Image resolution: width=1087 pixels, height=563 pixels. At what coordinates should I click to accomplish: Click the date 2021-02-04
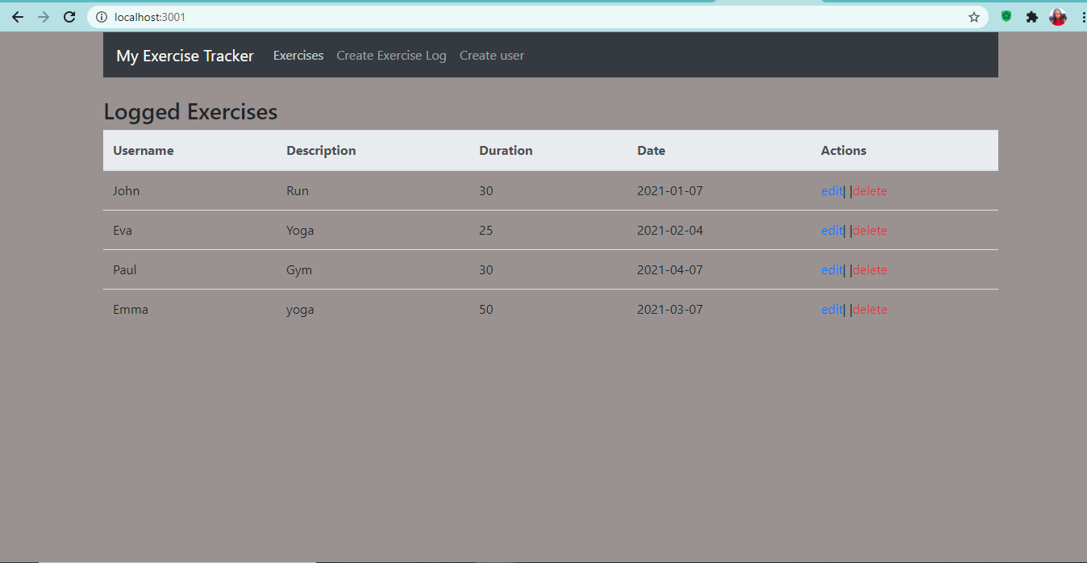coord(670,231)
